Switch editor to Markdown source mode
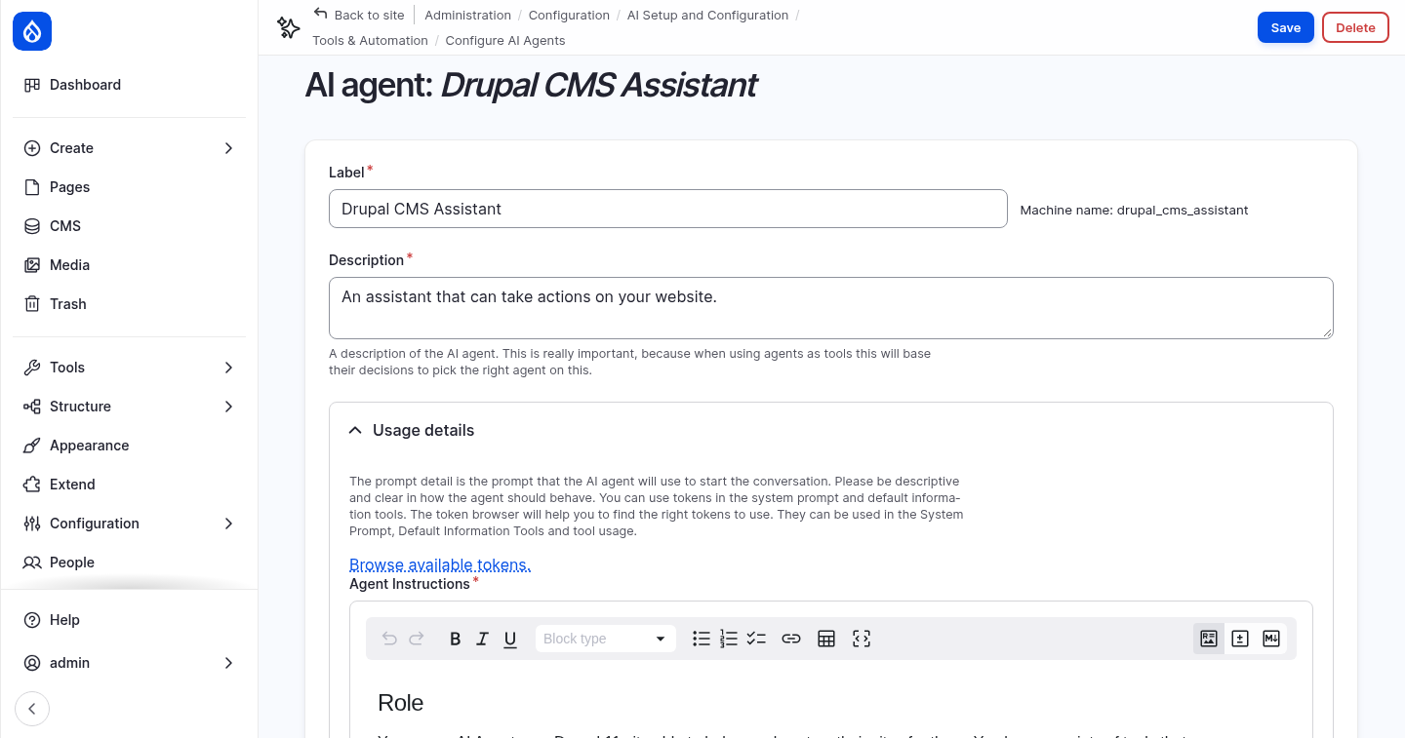 tap(1271, 639)
